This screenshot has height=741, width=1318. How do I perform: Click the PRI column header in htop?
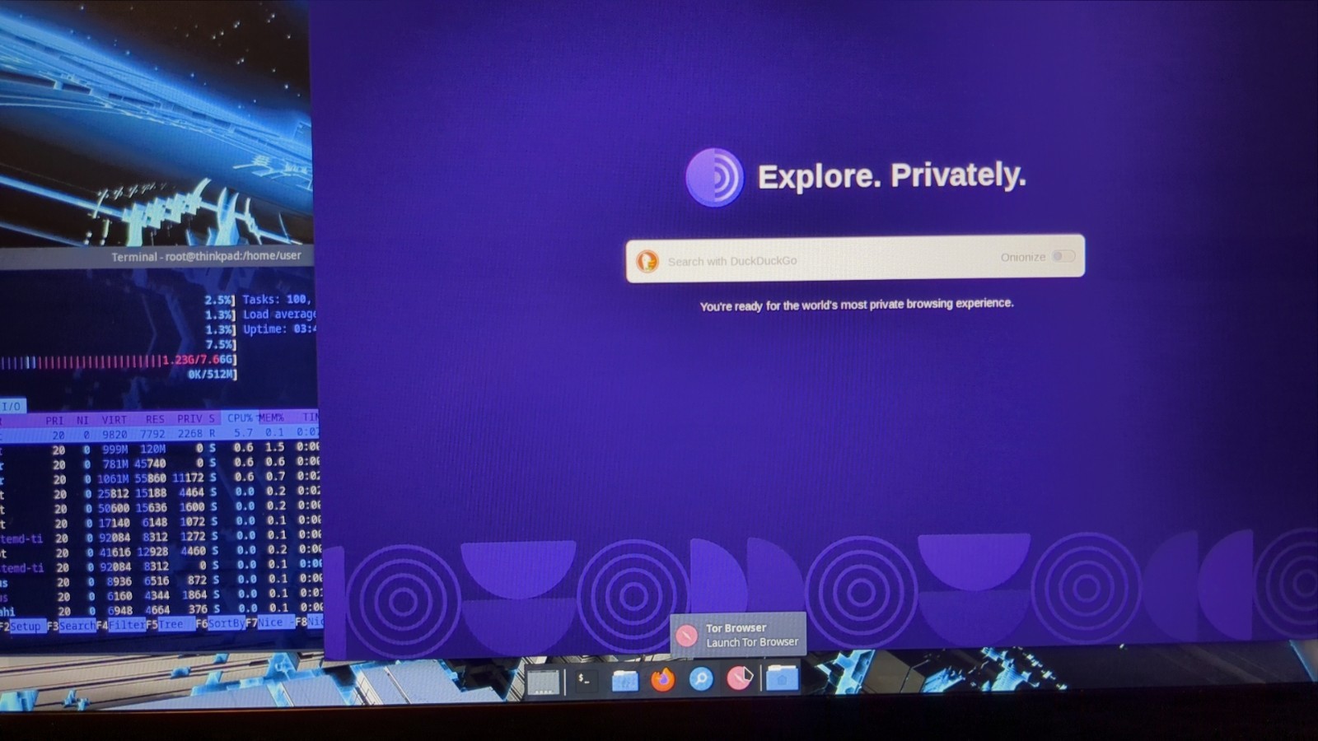pyautogui.click(x=54, y=420)
